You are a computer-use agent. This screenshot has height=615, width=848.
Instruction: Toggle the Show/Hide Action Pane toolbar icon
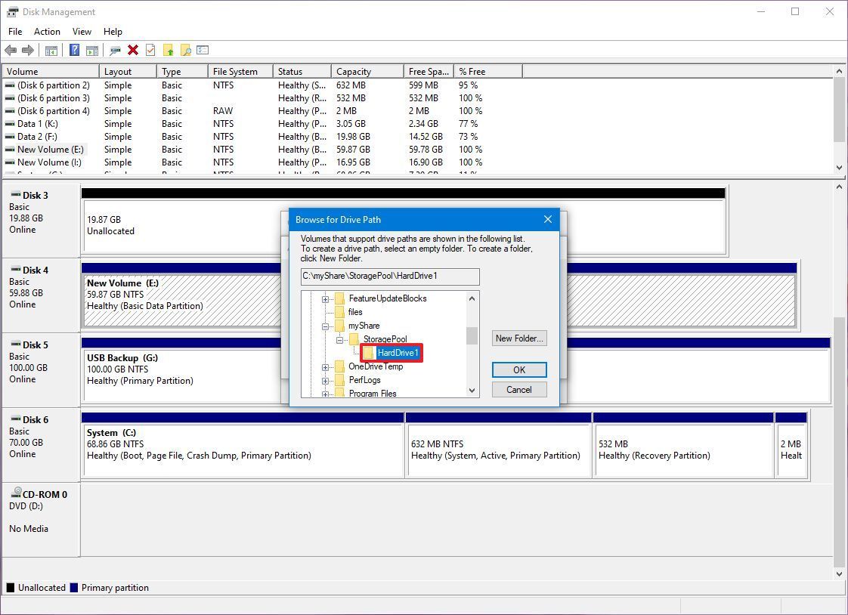(x=91, y=50)
